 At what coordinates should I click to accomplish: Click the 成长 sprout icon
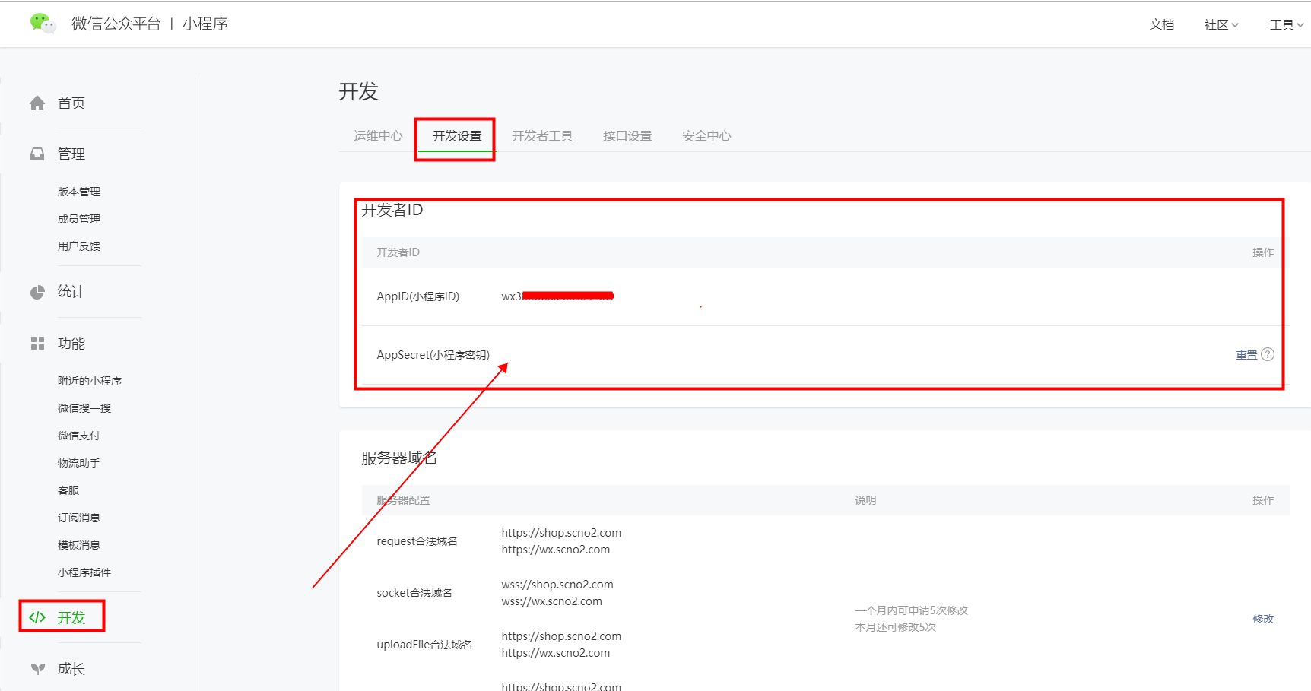37,669
